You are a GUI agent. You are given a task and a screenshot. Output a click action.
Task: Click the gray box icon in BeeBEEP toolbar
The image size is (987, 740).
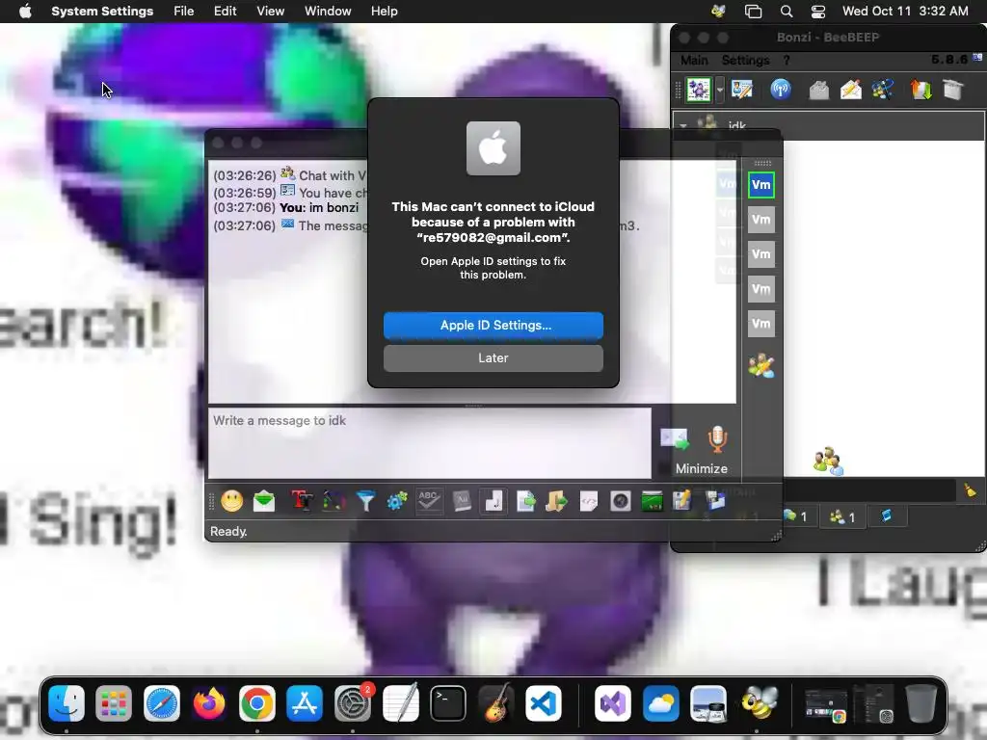953,90
